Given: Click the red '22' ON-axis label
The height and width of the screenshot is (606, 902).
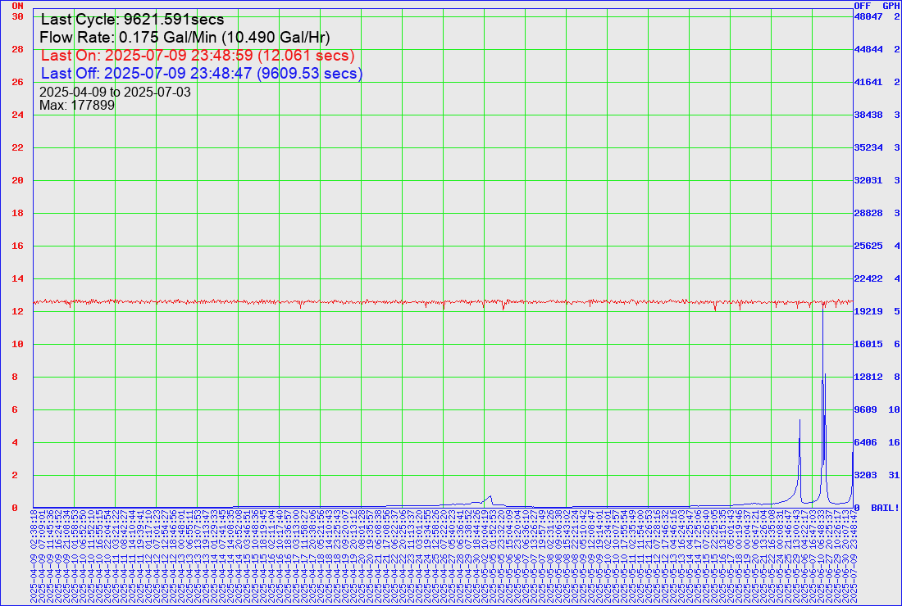Looking at the screenshot, I should tap(17, 147).
